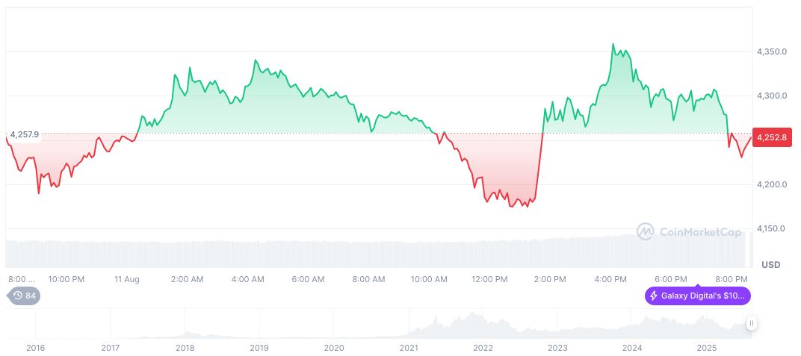Click the lightning bolt news icon
Image resolution: width=801 pixels, height=356 pixels.
coord(655,296)
